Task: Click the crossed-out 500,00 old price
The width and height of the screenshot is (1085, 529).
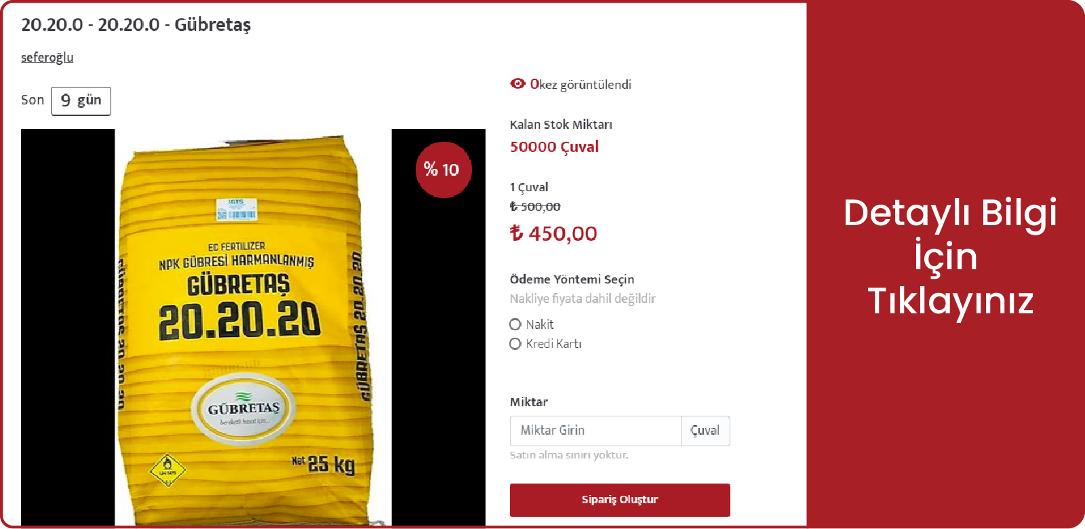Action: tap(535, 207)
